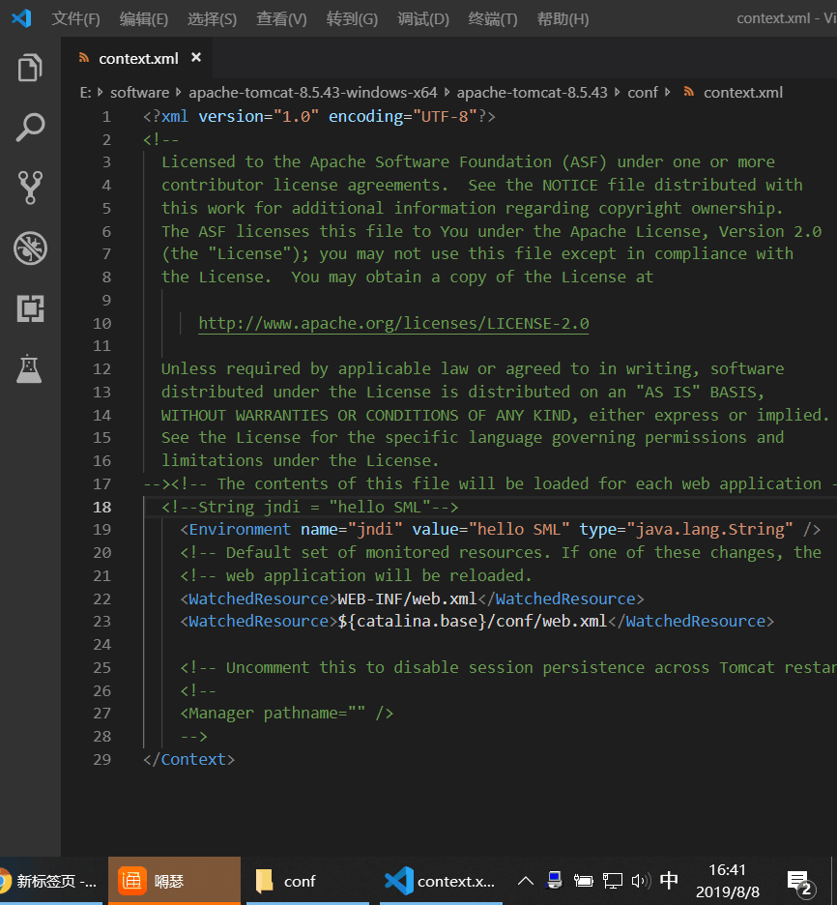Select the context.xml tab
The image size is (837, 905).
pos(138,58)
